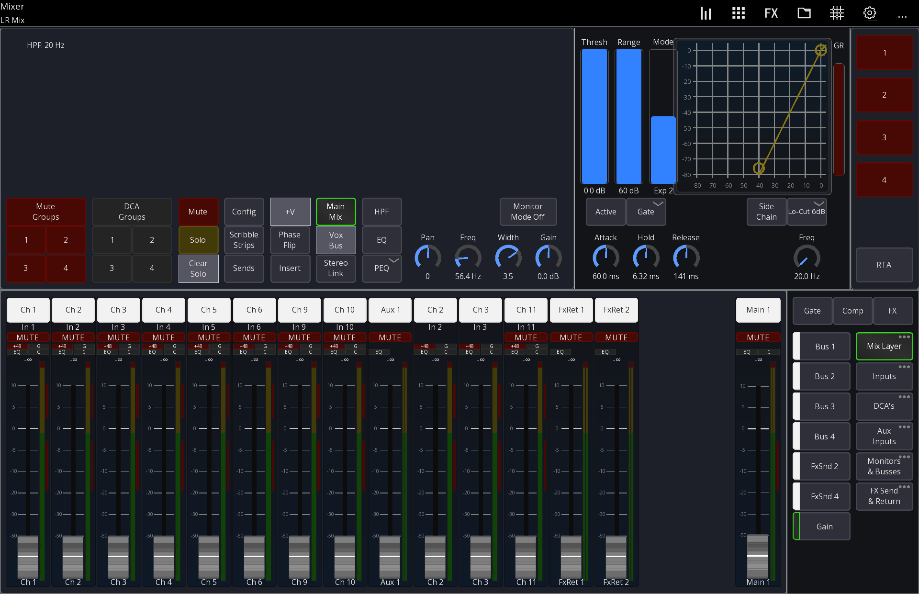919x594 pixels.
Task: Select Bus 3 mix target
Action: click(x=822, y=406)
